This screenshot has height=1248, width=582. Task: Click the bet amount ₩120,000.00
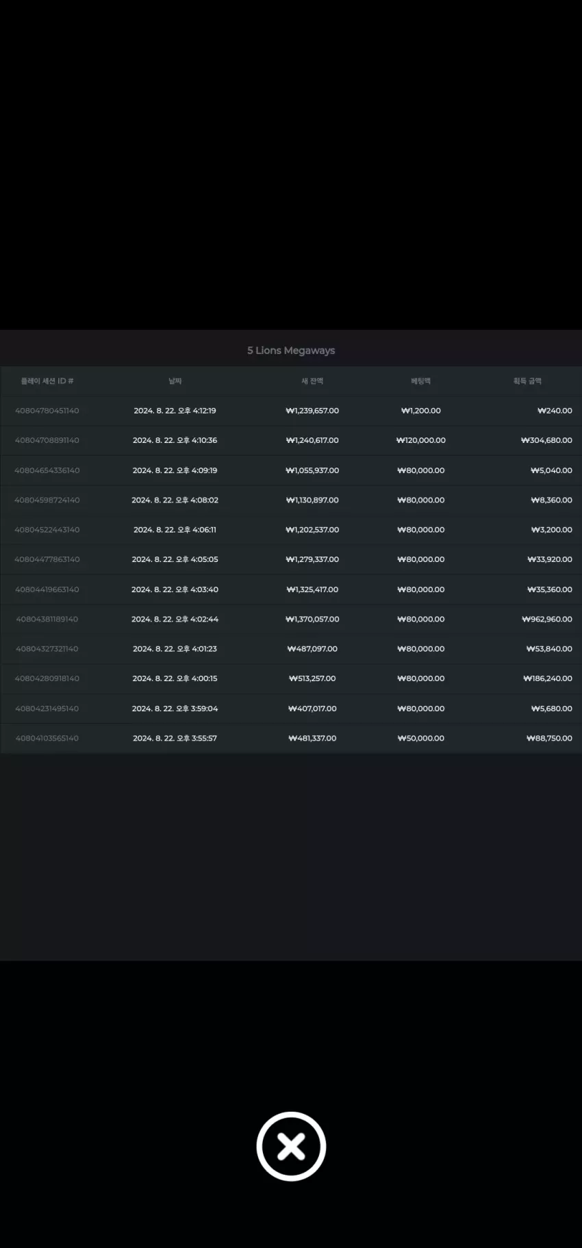421,440
